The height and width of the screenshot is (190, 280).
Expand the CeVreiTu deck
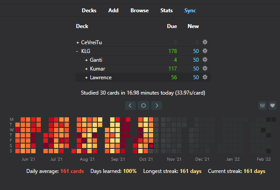(78, 42)
